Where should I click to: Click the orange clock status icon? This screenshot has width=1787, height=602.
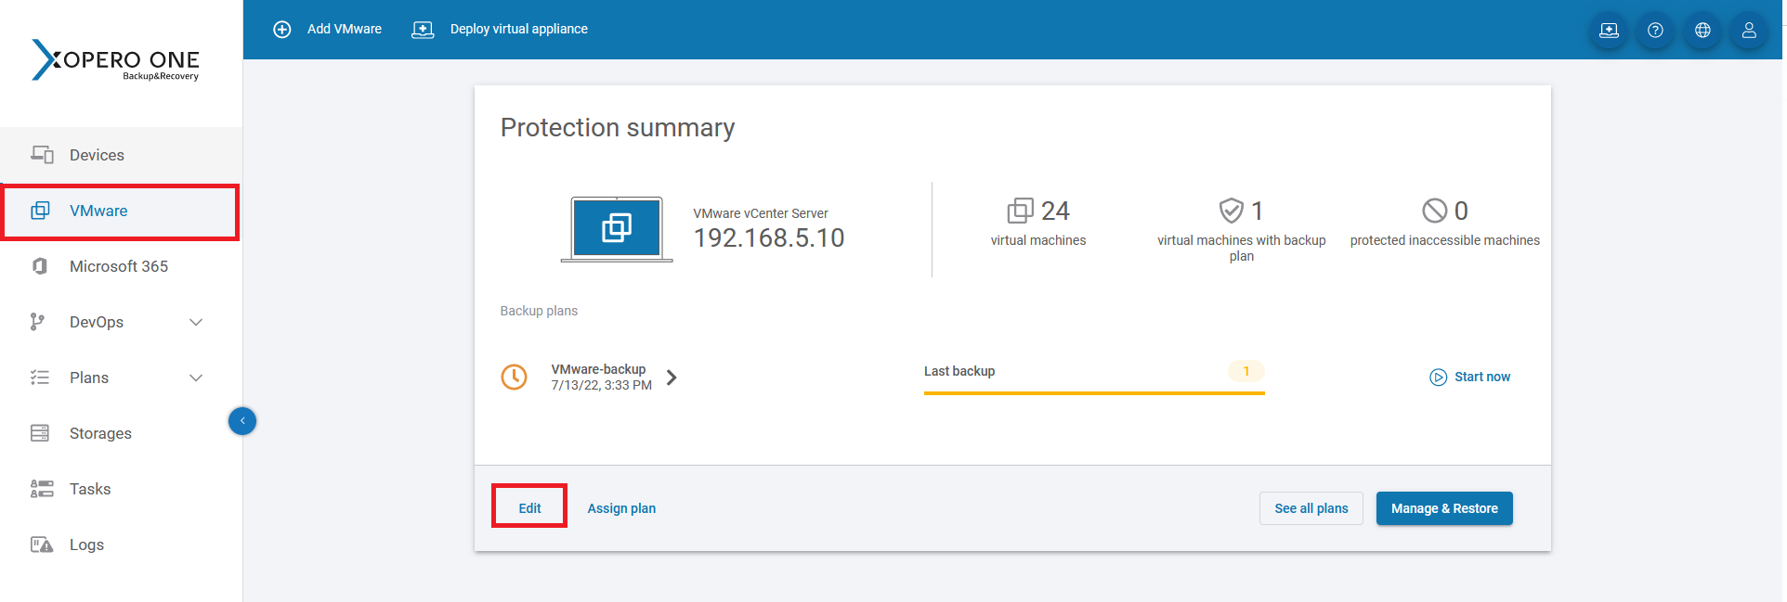(x=514, y=377)
